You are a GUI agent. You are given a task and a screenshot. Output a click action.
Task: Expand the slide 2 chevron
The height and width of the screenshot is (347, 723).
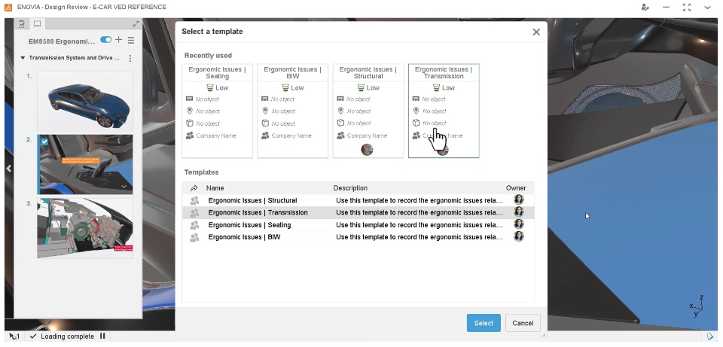(124, 186)
